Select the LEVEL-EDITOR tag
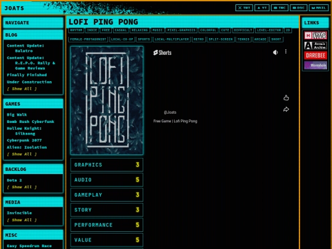Image resolution: width=332 pixels, height=249 pixels. [x=269, y=30]
